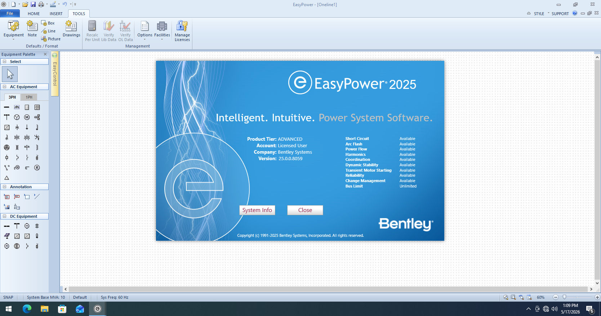This screenshot has width=601, height=316.
Task: Click the open folder icon in quick access toolbar
Action: point(25,4)
